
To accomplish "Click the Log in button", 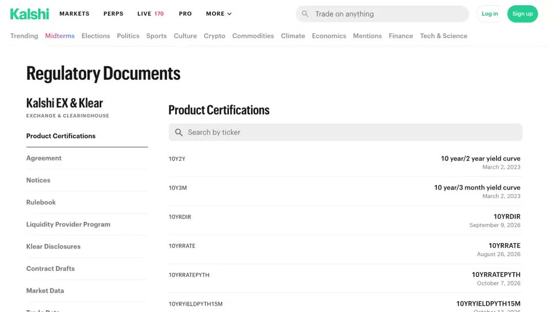I will coord(490,14).
